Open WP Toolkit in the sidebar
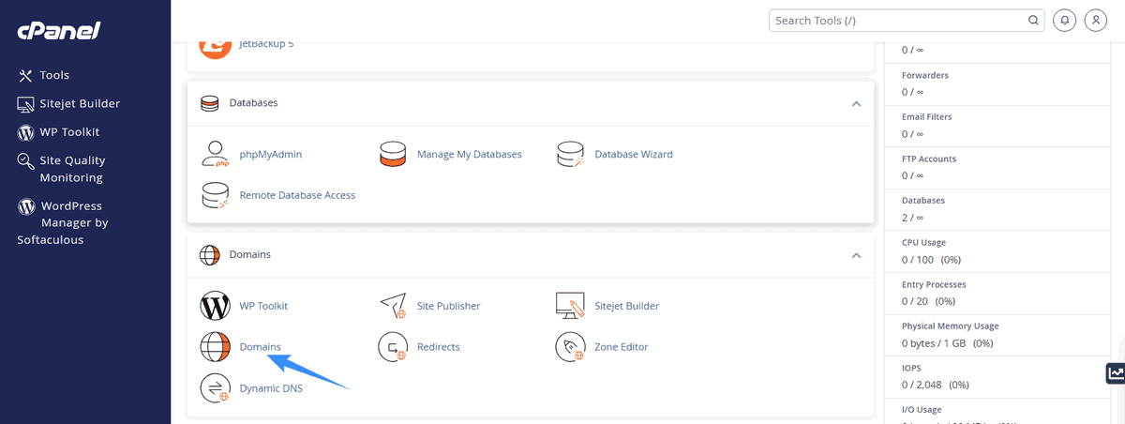This screenshot has width=1125, height=424. (69, 132)
